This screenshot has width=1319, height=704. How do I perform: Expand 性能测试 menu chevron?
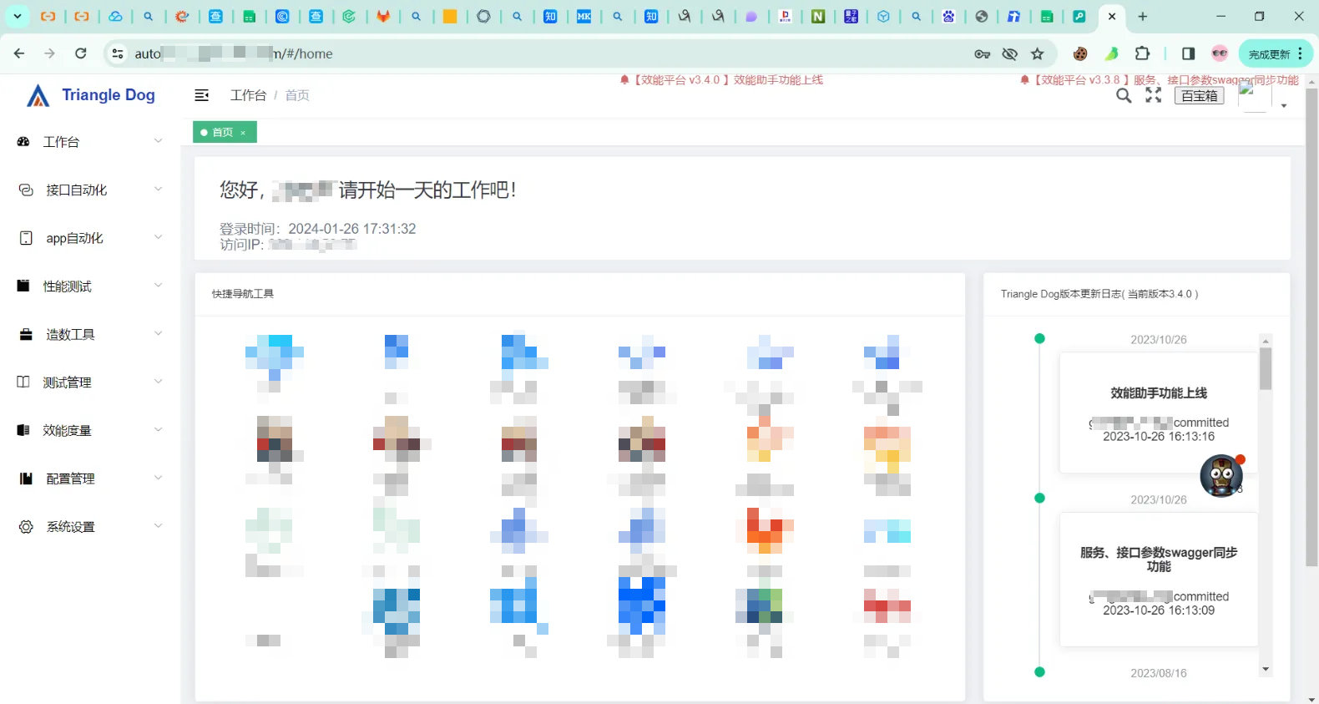tap(158, 286)
